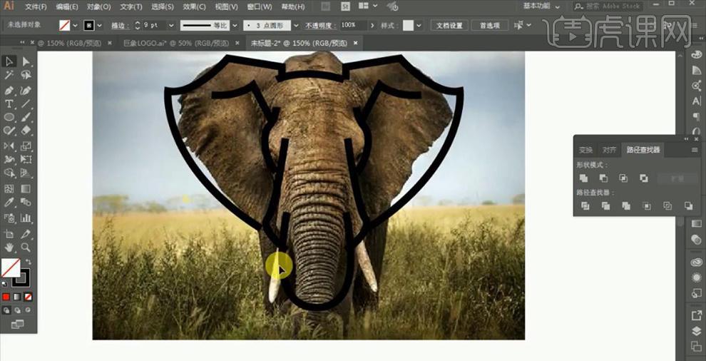This screenshot has height=361, width=706.
Task: Select the Selection tool (black arrow)
Action: click(9, 61)
